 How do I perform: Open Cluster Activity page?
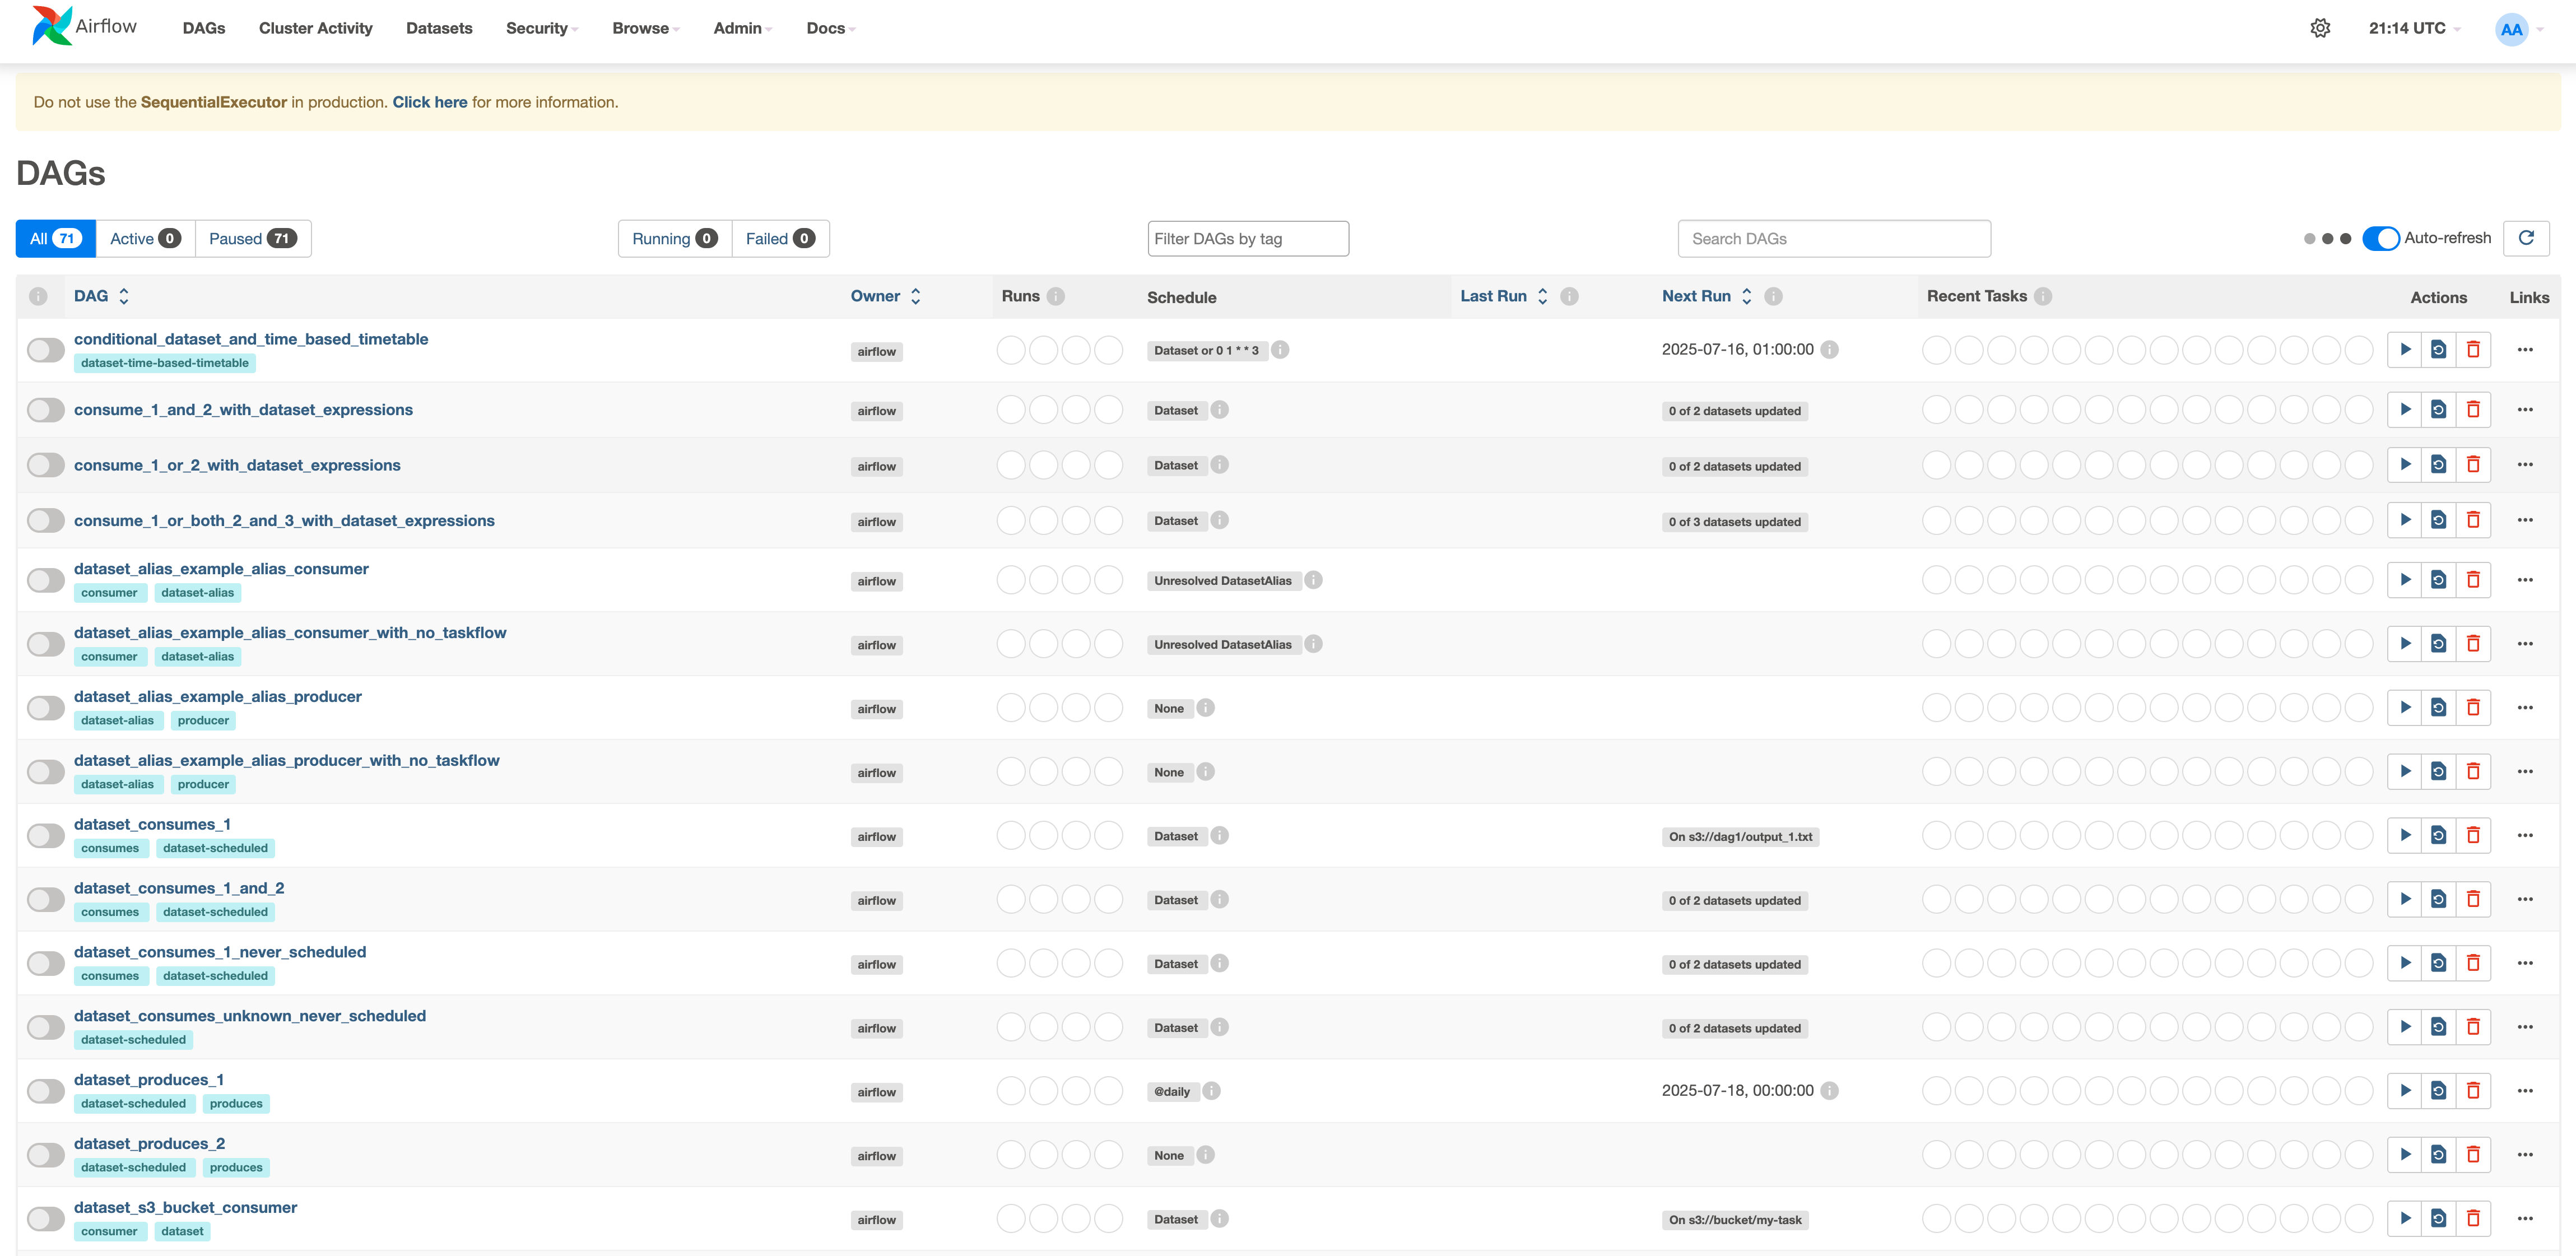pyautogui.click(x=315, y=28)
